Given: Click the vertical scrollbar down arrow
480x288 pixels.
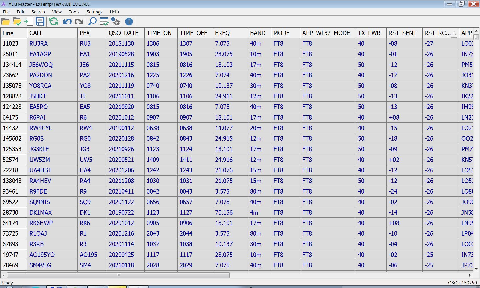Looking at the screenshot, I should 476,269.
